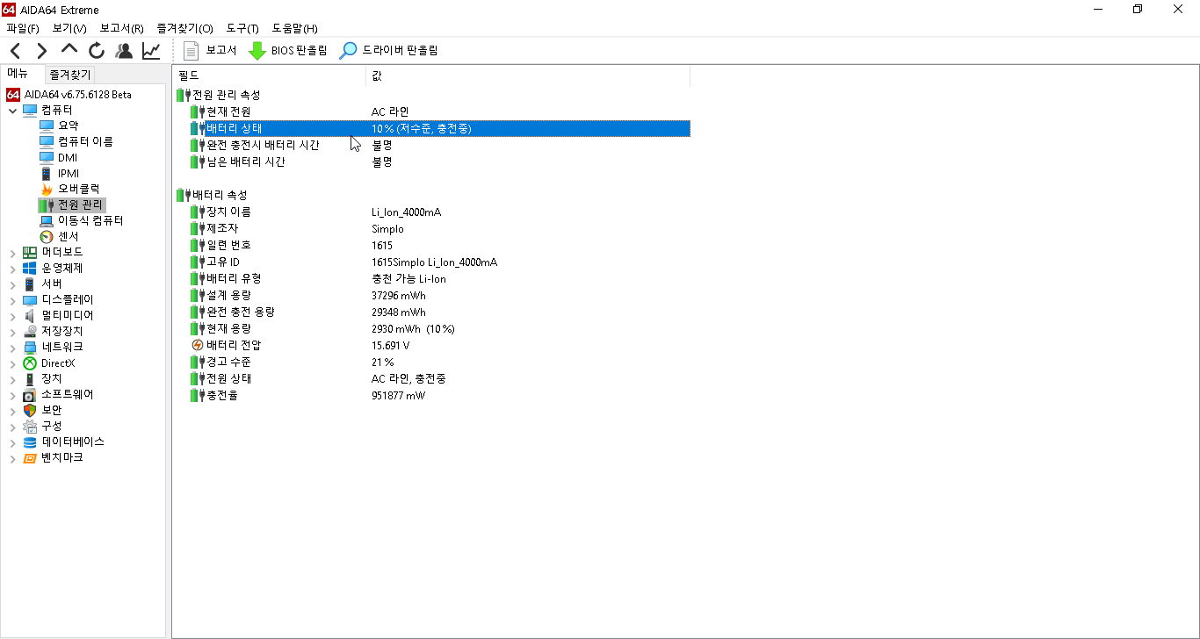Select the 배터리 전압 row
This screenshot has width=1200, height=639.
439,345
